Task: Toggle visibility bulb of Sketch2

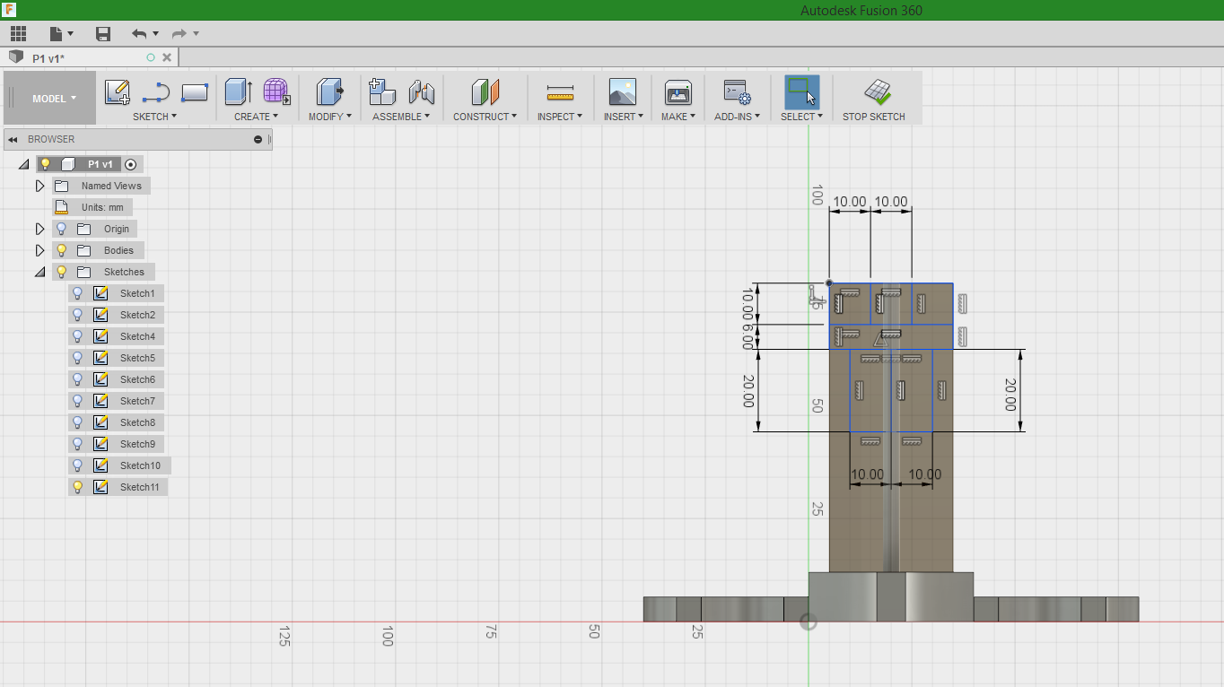Action: pos(77,315)
